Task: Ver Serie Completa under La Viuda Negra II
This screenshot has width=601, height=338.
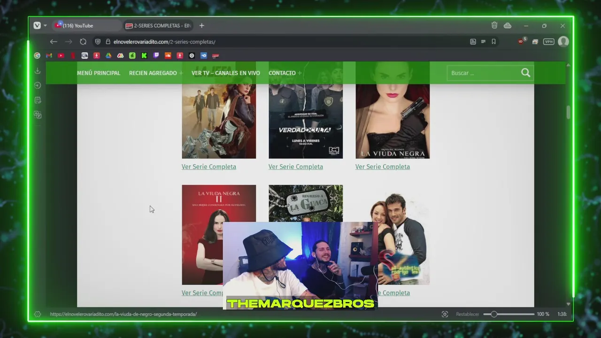Action: pyautogui.click(x=202, y=293)
